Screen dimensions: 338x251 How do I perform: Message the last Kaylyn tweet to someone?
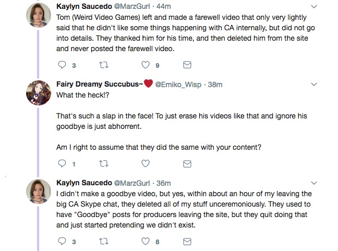(187, 242)
